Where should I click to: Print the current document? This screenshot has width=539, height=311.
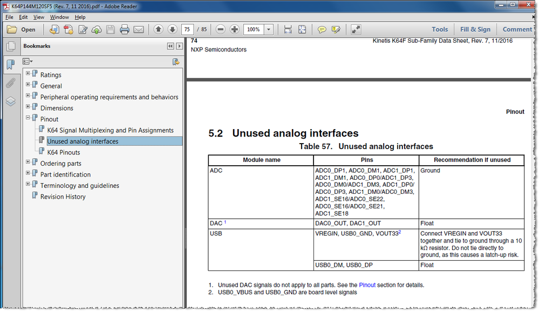(x=124, y=29)
